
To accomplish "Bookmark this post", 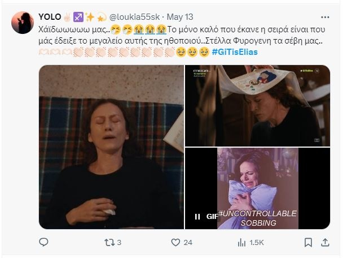I will click(308, 242).
